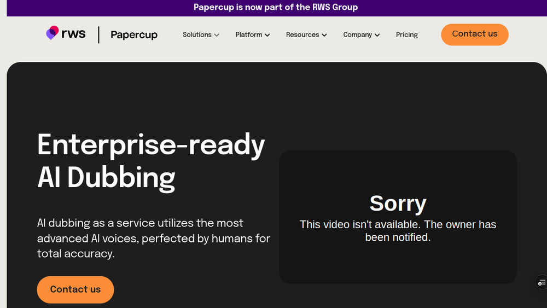Click 'This video isn't available' message
Viewport: 547px width, 308px height.
(398, 230)
